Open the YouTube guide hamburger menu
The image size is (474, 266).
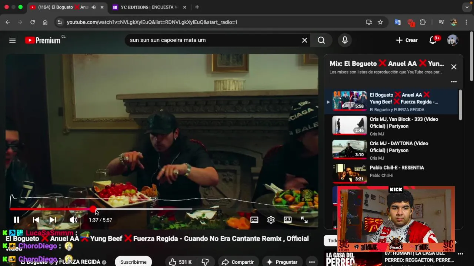tap(13, 40)
